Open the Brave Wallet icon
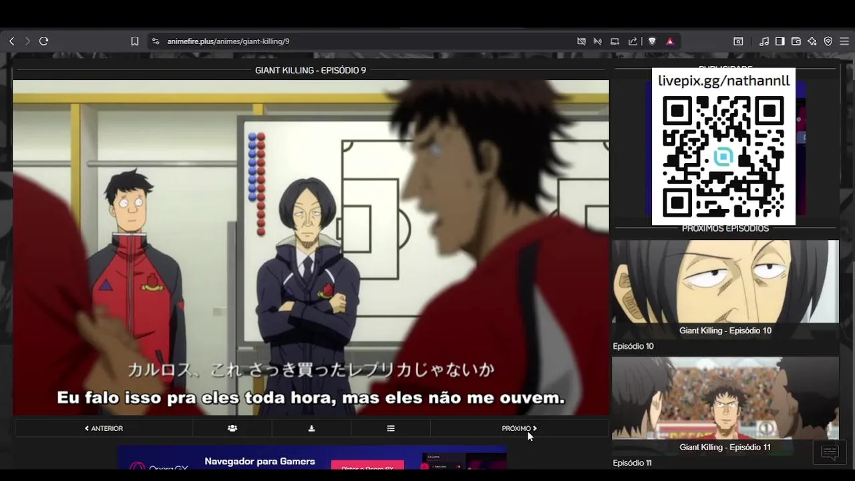855x481 pixels. tap(796, 41)
